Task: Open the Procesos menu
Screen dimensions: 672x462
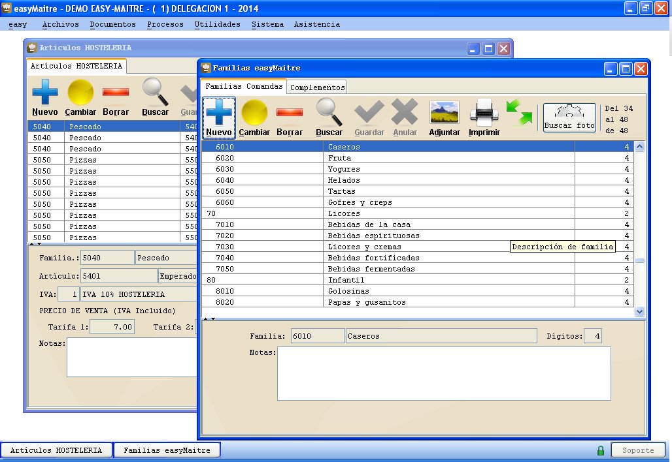Action: (x=165, y=24)
